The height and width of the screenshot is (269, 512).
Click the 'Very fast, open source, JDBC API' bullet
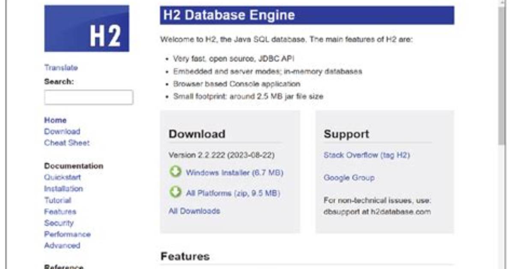(233, 59)
